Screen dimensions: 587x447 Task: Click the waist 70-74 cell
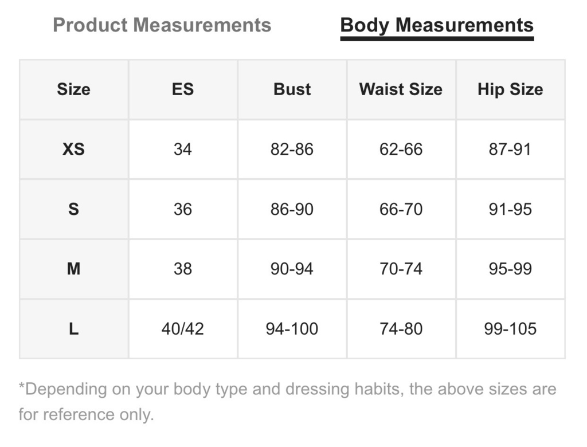click(401, 269)
